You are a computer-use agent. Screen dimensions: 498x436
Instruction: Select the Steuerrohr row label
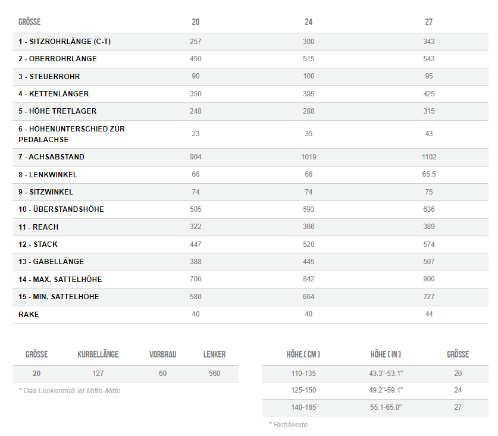coord(49,77)
